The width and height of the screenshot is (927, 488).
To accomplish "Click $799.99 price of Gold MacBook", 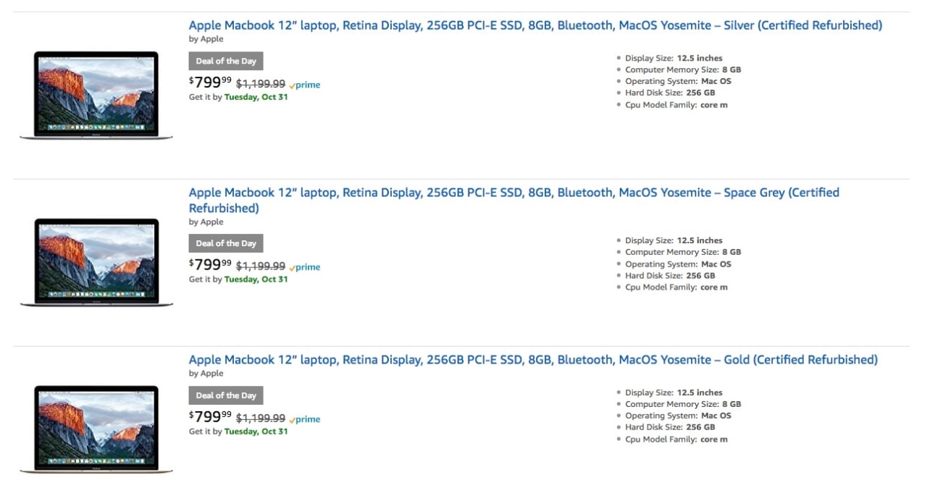I will (211, 418).
